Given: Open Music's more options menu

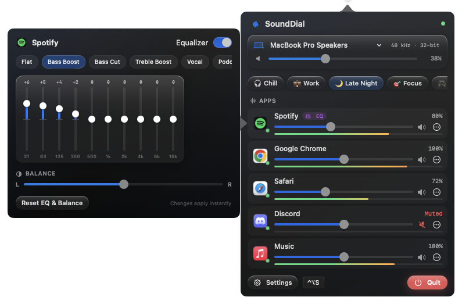Looking at the screenshot, I should coord(436,257).
